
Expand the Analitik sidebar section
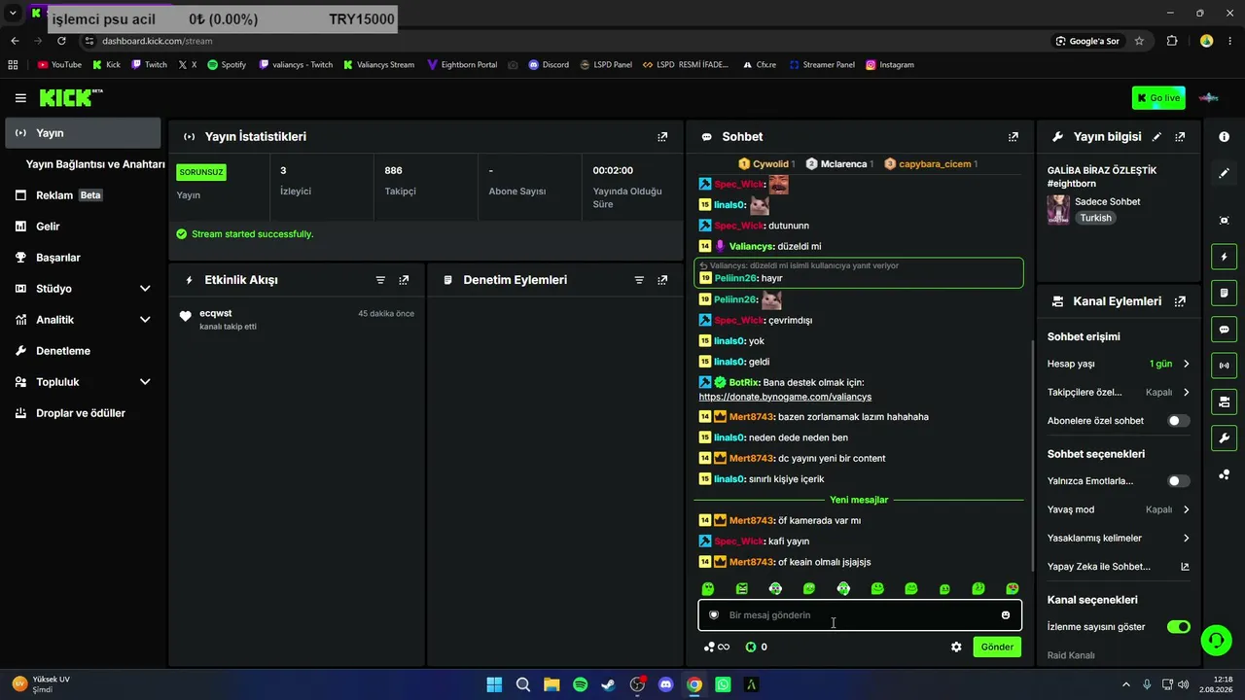(x=145, y=320)
